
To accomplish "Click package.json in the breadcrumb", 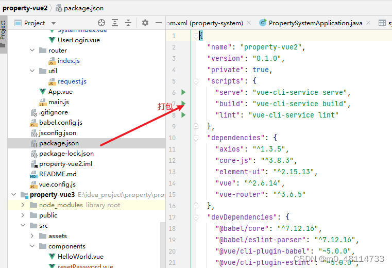I will [x=83, y=8].
